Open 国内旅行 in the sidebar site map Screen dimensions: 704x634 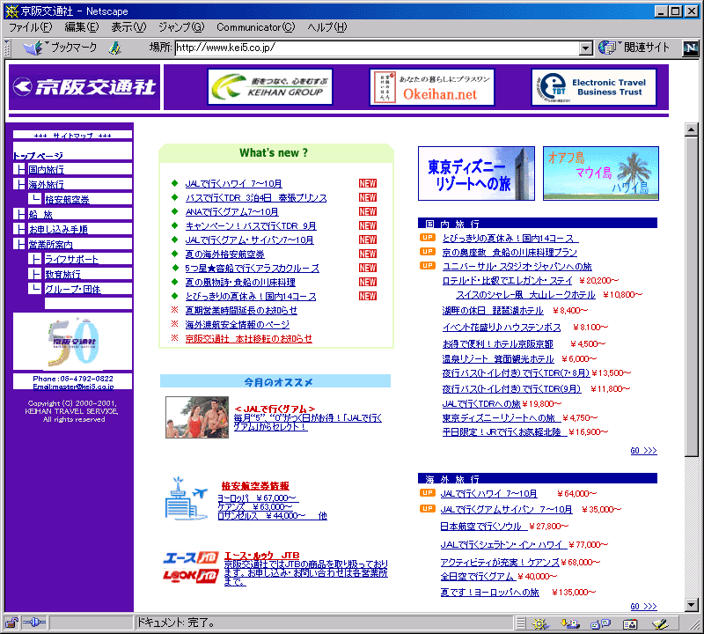[x=47, y=169]
